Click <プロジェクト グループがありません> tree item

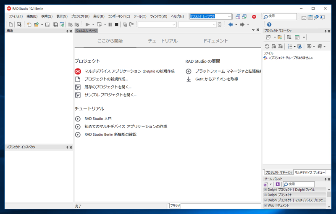(x=291, y=58)
